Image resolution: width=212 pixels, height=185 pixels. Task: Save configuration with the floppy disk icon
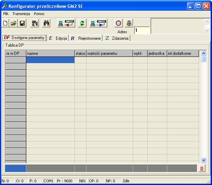[x=22, y=23]
